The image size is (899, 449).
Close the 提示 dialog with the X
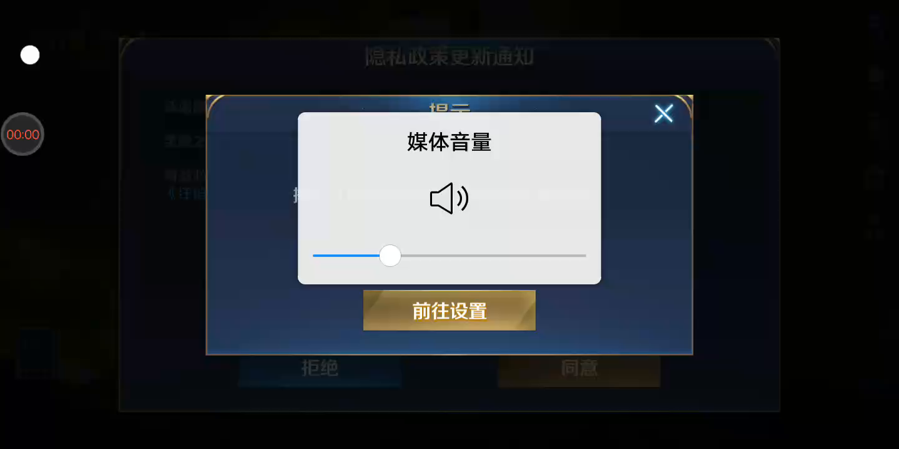pyautogui.click(x=663, y=113)
